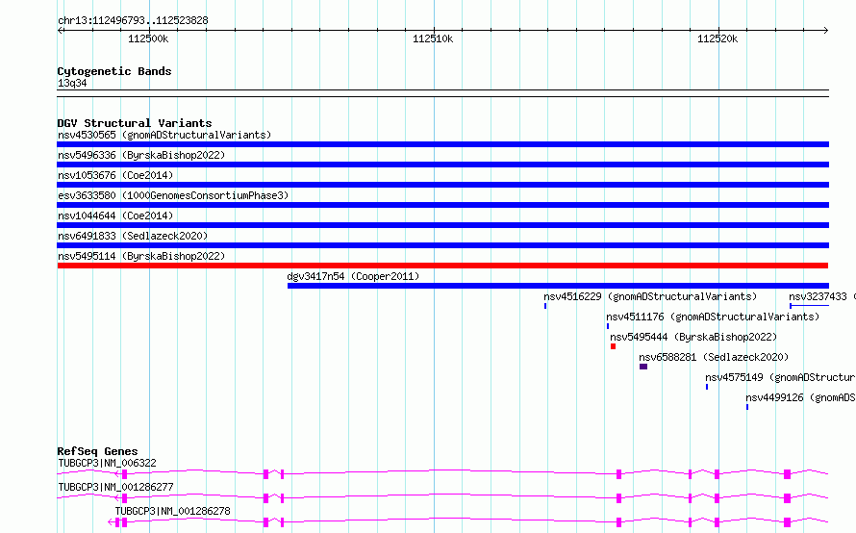The height and width of the screenshot is (533, 856).
Task: Open the DGV Structural Variants track heading
Action: point(135,123)
